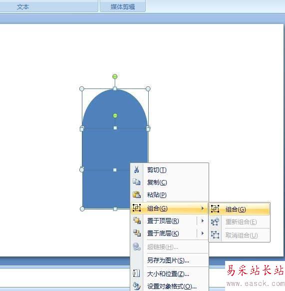The height and width of the screenshot is (291, 285).
Task: Choose 粘贴(P) from the context menu
Action: pos(170,195)
